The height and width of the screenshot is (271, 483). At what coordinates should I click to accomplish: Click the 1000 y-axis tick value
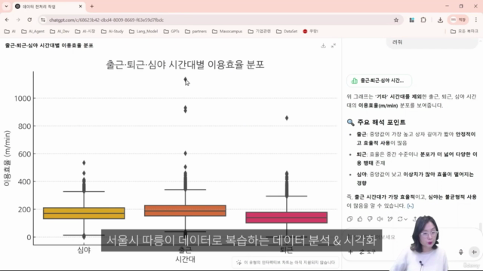(x=23, y=99)
